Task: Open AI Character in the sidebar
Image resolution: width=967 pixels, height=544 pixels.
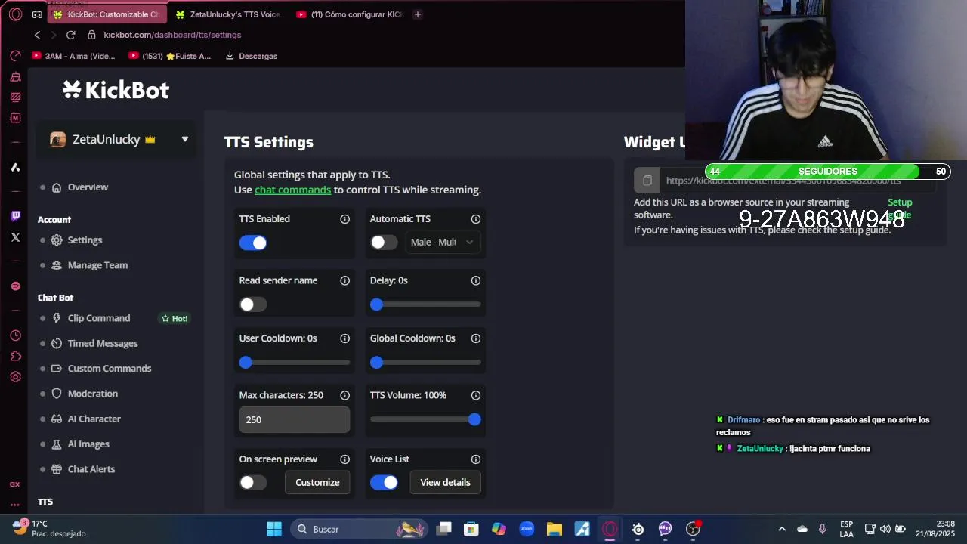Action: (x=94, y=419)
